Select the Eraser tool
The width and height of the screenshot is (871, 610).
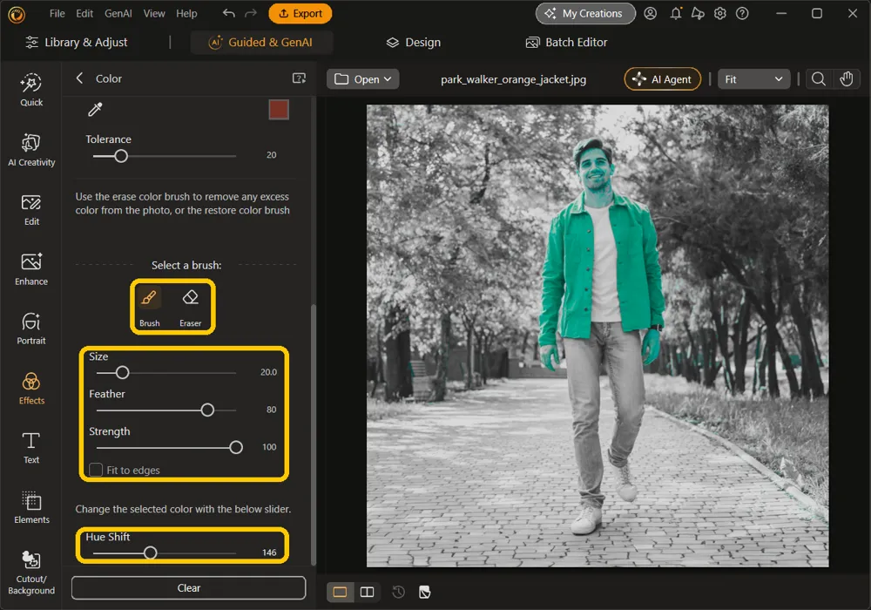click(191, 306)
